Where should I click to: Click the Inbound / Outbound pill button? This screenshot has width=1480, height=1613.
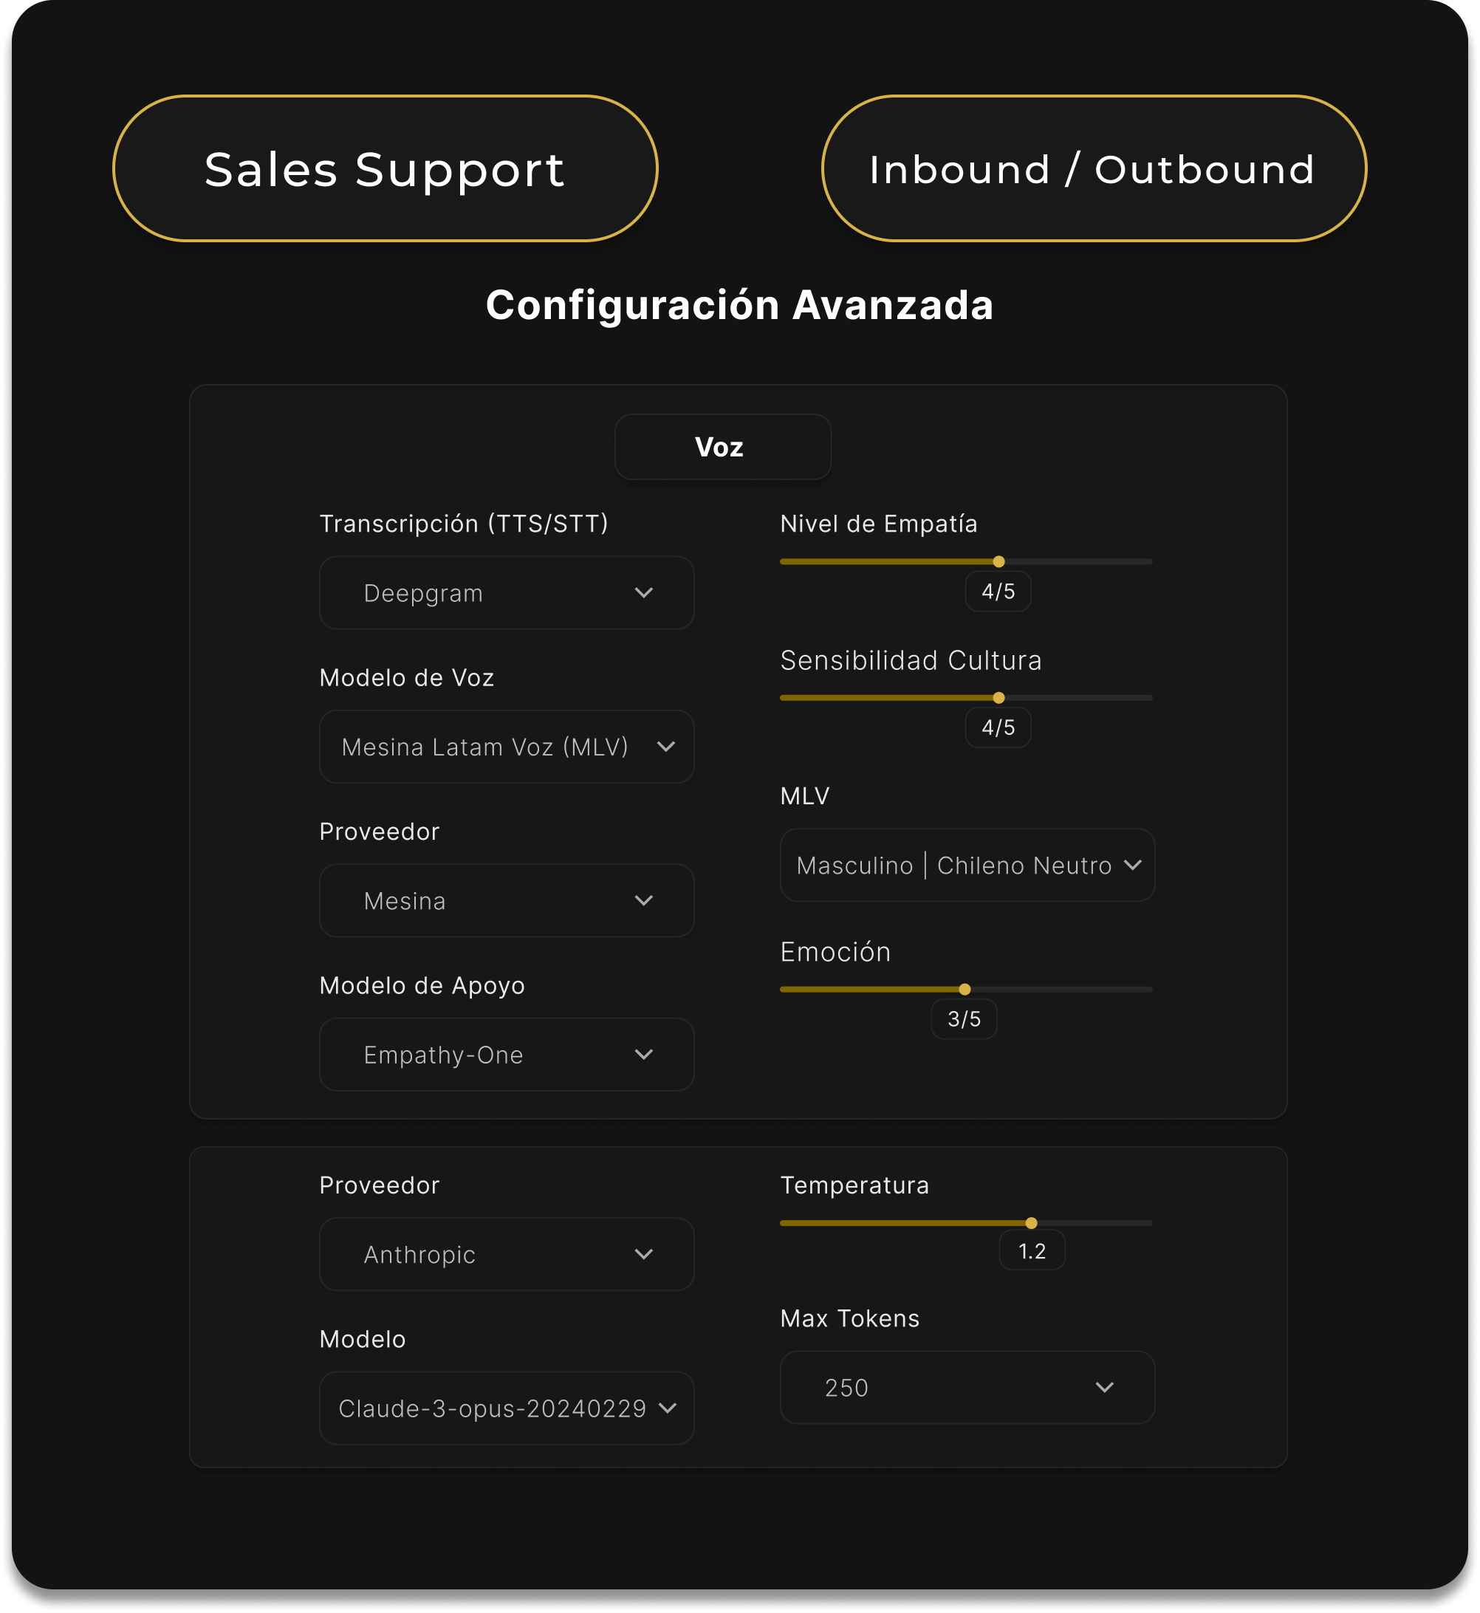[x=1093, y=169]
